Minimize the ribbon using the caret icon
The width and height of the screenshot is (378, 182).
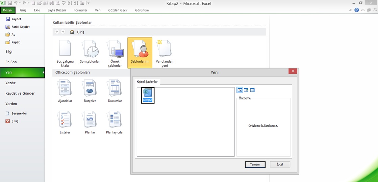351,10
